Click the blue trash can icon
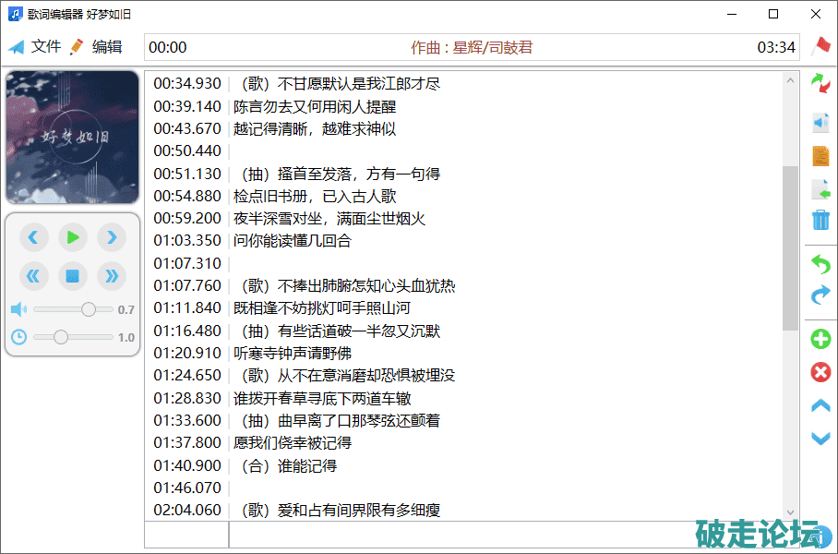This screenshot has width=838, height=554. coord(820,220)
